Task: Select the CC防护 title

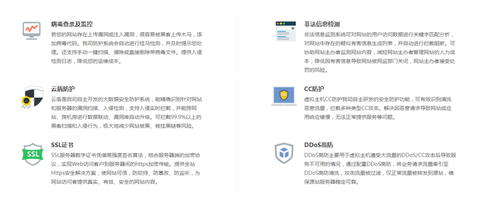Action: 314,89
